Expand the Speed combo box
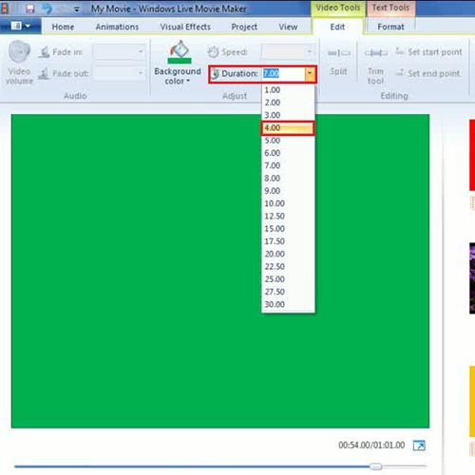 [x=288, y=51]
